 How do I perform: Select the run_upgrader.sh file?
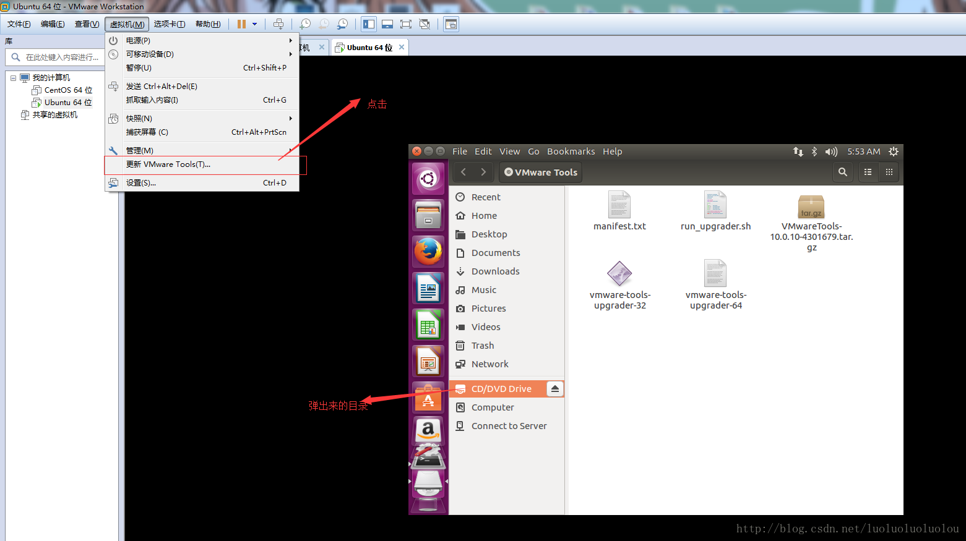[715, 210]
